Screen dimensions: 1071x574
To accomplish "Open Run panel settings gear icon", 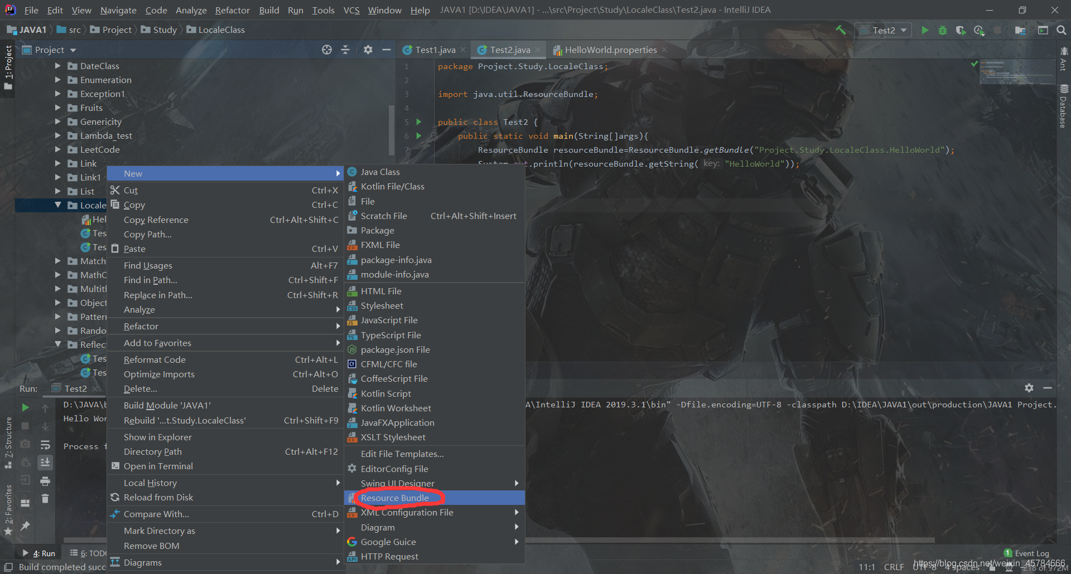I will (1029, 388).
